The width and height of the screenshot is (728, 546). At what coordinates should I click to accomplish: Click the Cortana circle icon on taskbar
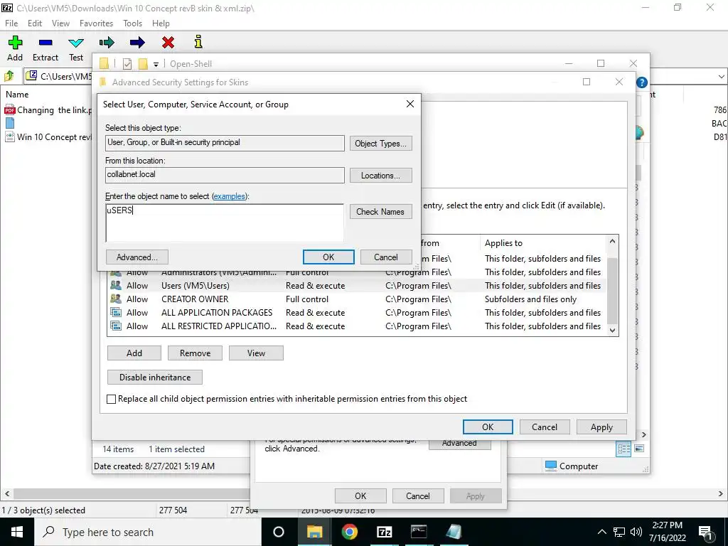pyautogui.click(x=279, y=532)
